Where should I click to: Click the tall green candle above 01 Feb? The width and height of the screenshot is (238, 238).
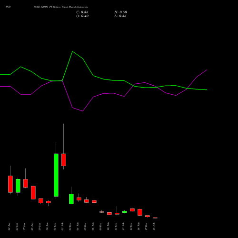(x=56, y=175)
